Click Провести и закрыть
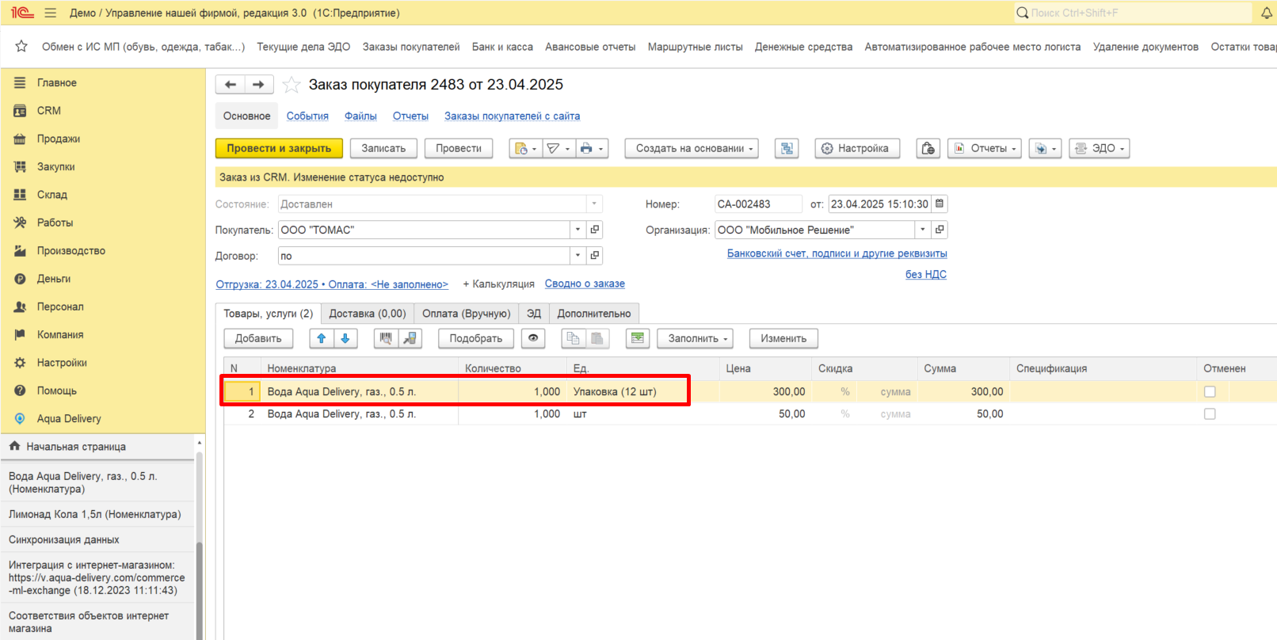1277x640 pixels. 279,148
